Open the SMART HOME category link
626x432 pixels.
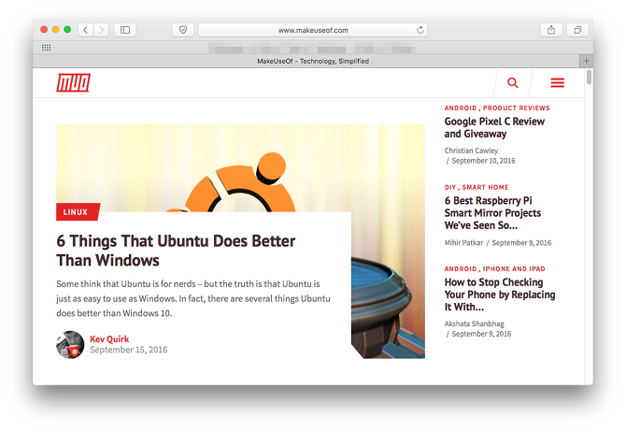click(485, 187)
